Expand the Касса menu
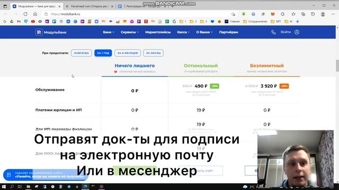The width and height of the screenshot is (339, 190). coord(183,32)
